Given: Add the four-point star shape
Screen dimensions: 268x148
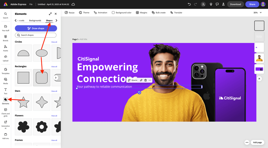Looking at the screenshot, I should (42, 102).
